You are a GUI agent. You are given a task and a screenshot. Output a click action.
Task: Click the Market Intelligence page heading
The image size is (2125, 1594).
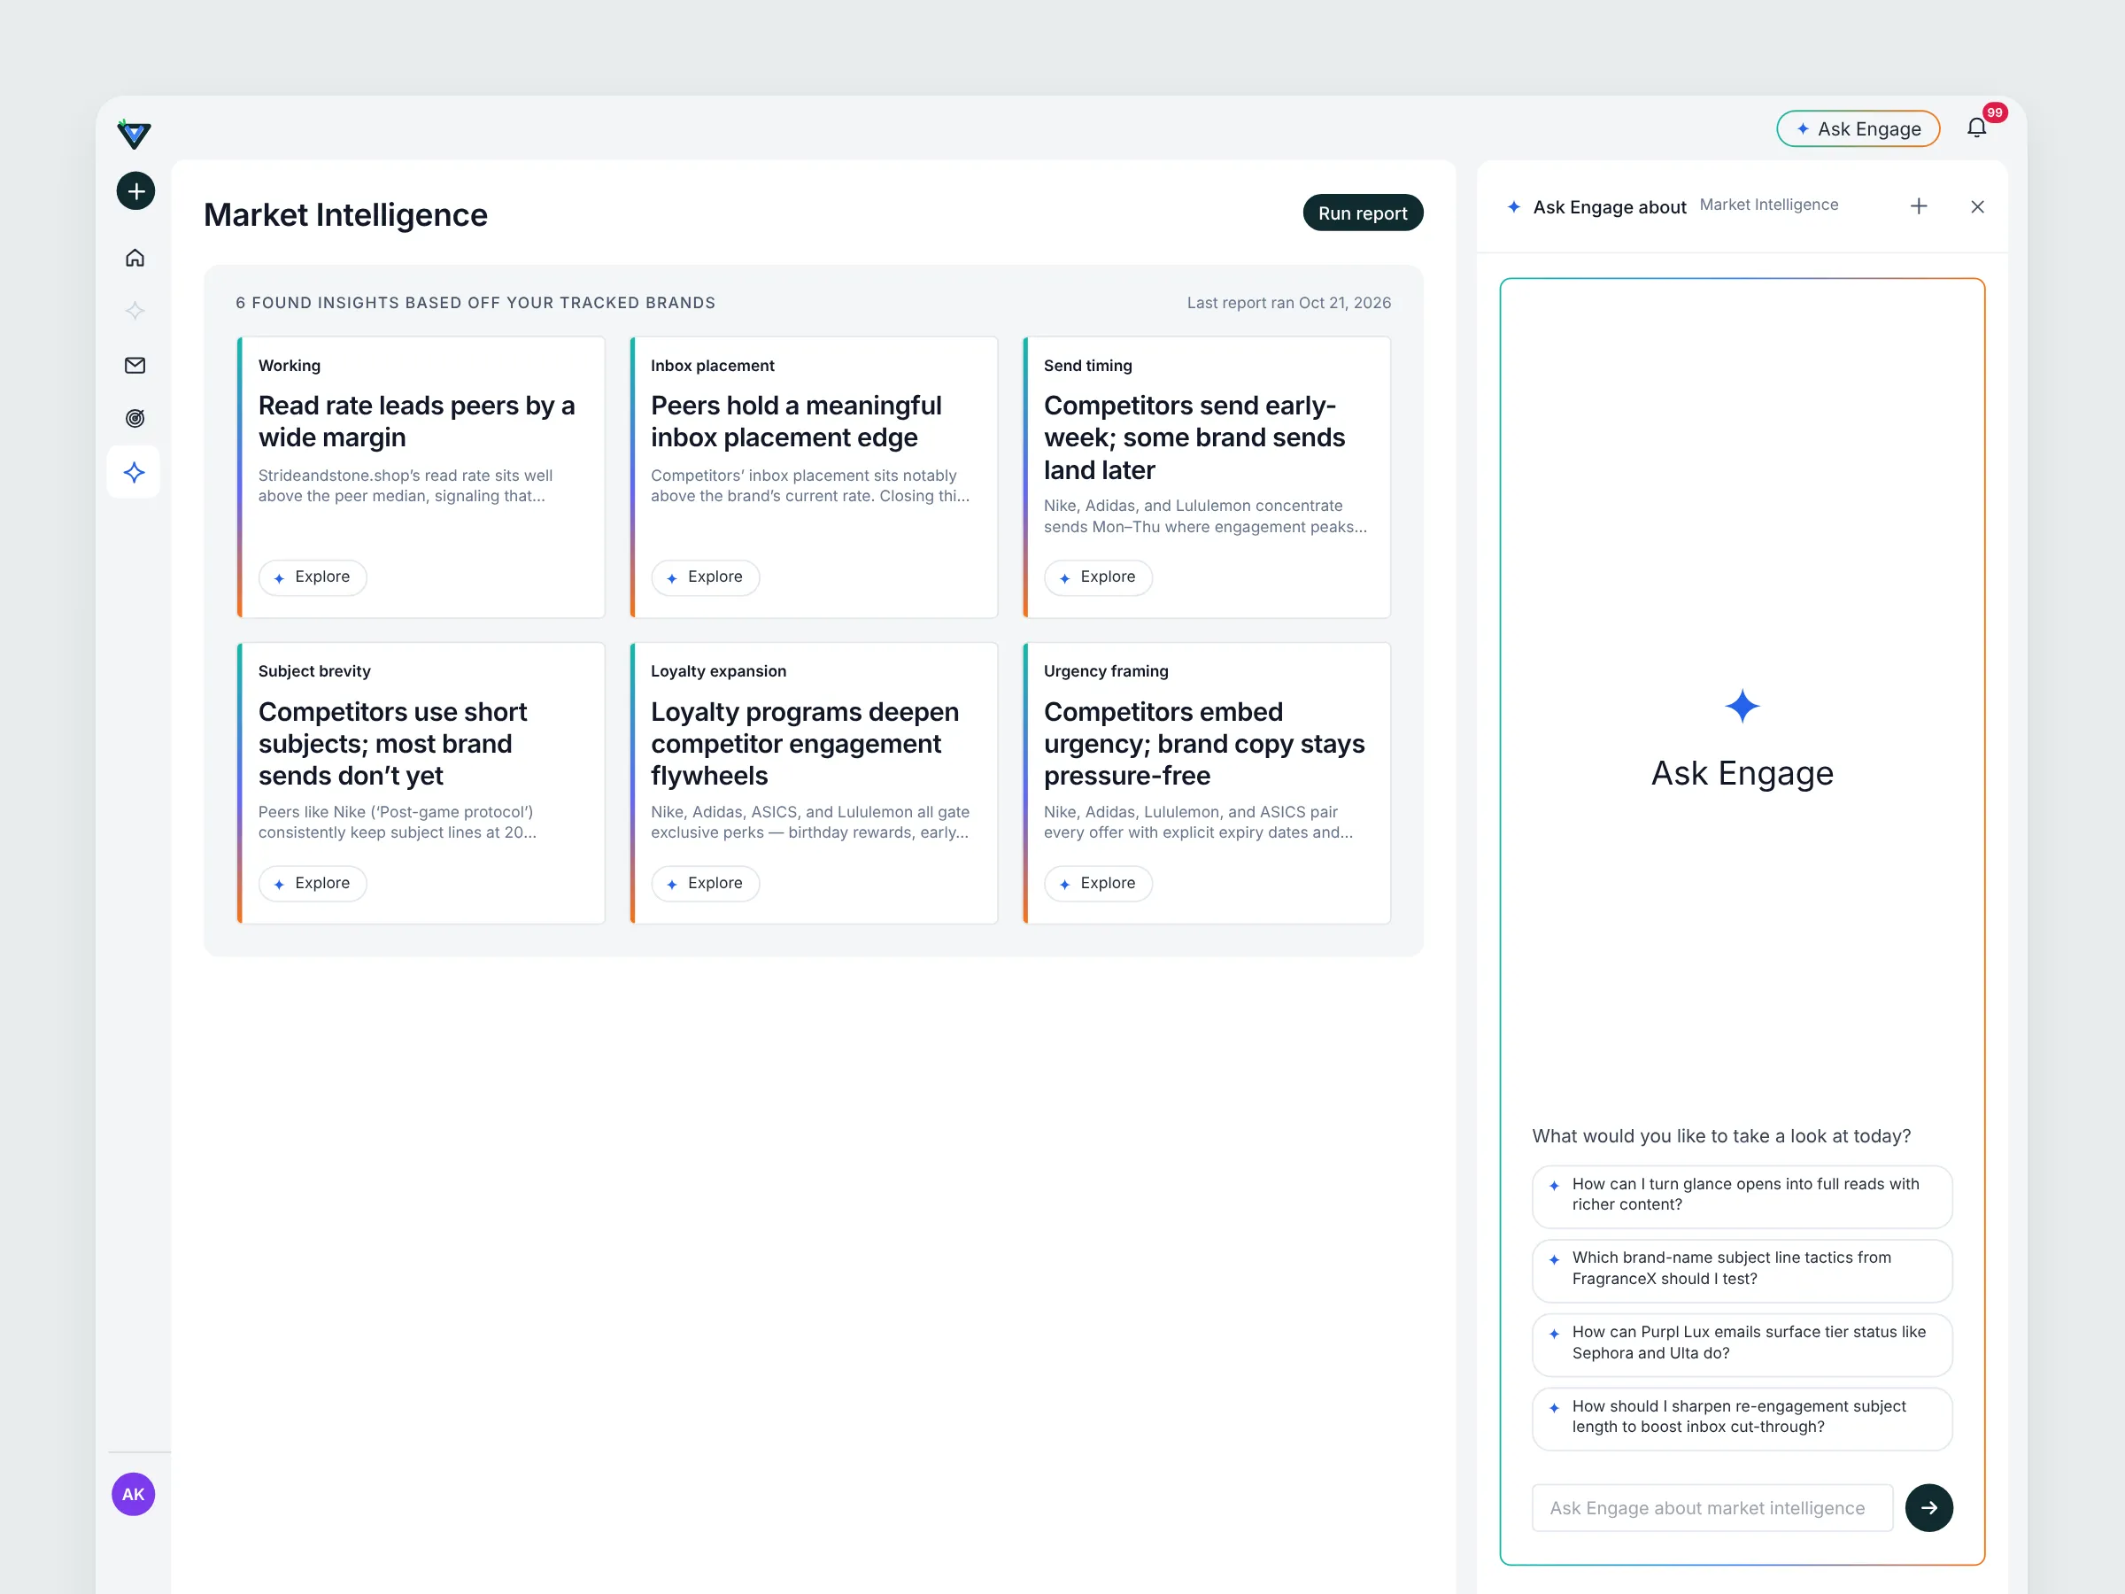[346, 215]
